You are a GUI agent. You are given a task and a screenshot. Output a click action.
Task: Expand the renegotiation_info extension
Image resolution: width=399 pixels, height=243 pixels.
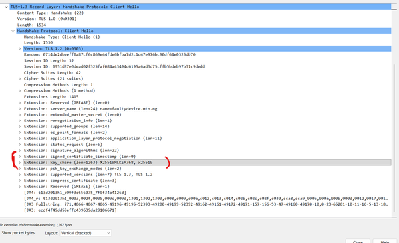point(19,121)
